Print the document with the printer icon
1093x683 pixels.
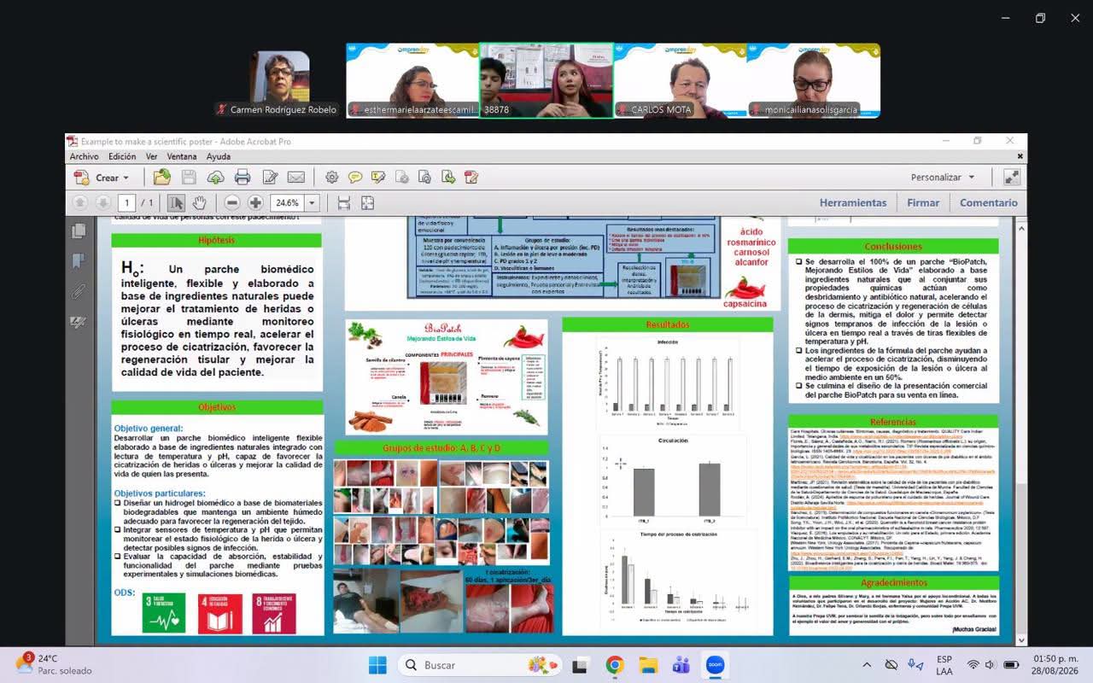[243, 177]
